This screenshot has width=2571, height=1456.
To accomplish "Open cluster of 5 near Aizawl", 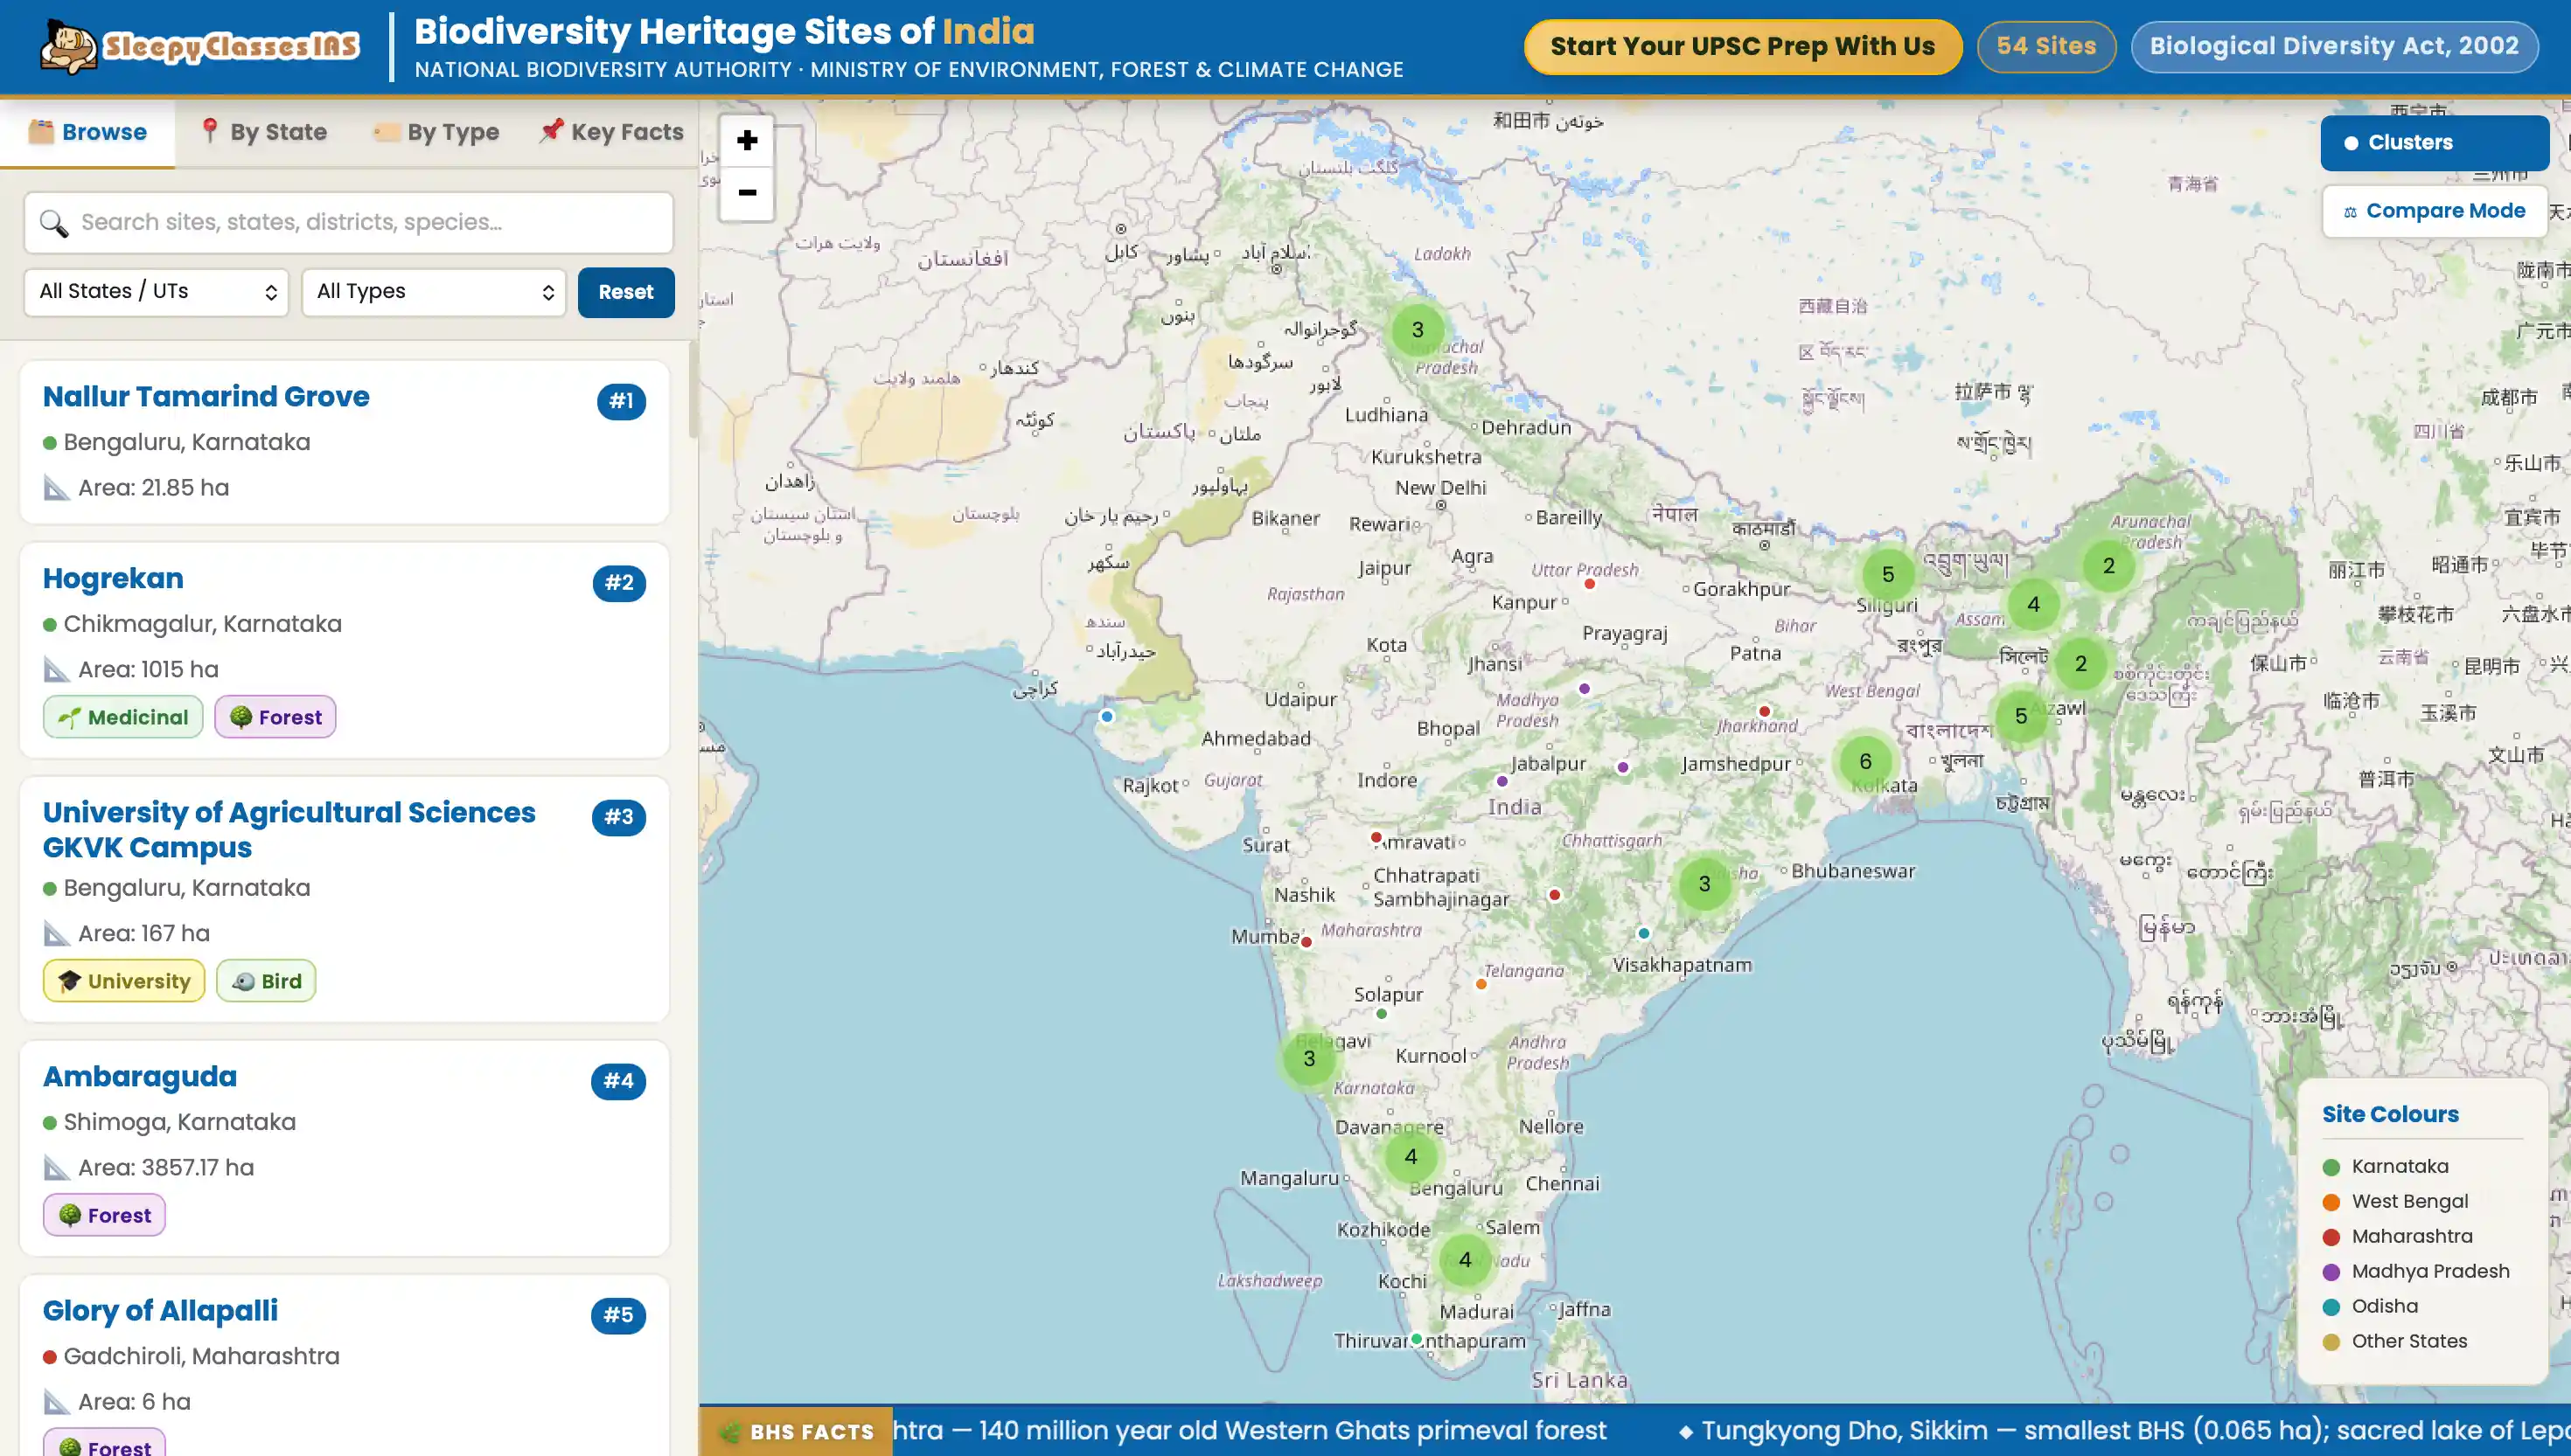I will [2020, 716].
